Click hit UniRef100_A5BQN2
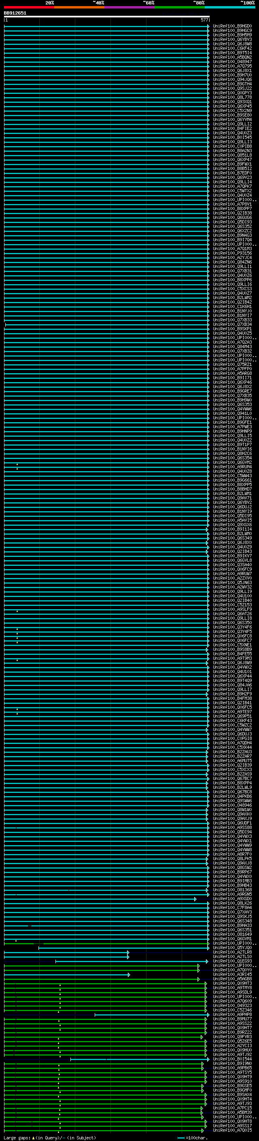Screen dimensions: 259x1141 point(232,57)
